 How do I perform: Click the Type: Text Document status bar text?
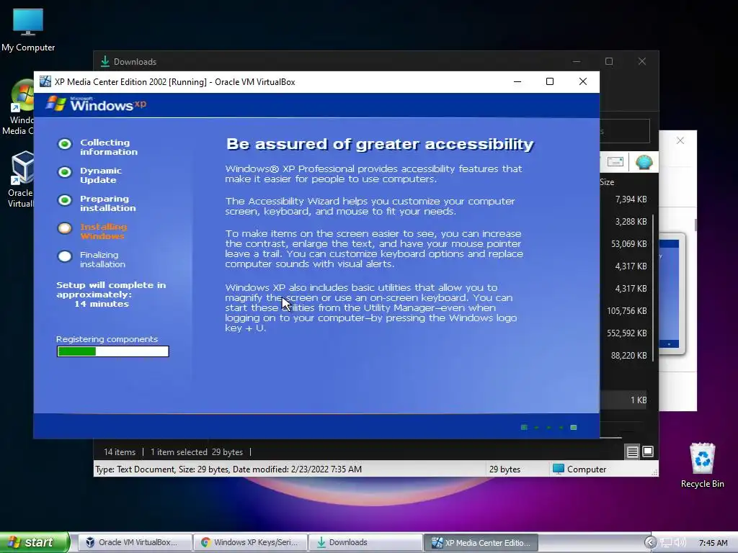click(228, 469)
